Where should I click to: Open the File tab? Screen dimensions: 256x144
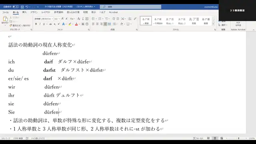(6, 12)
